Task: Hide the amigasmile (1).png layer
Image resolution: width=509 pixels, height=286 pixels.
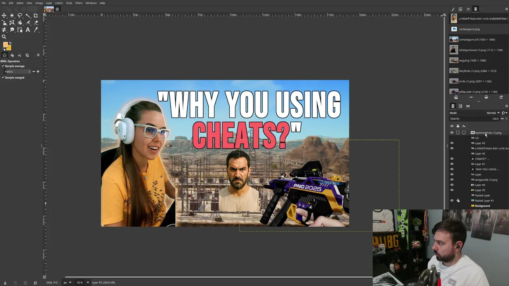Action: click(452, 180)
